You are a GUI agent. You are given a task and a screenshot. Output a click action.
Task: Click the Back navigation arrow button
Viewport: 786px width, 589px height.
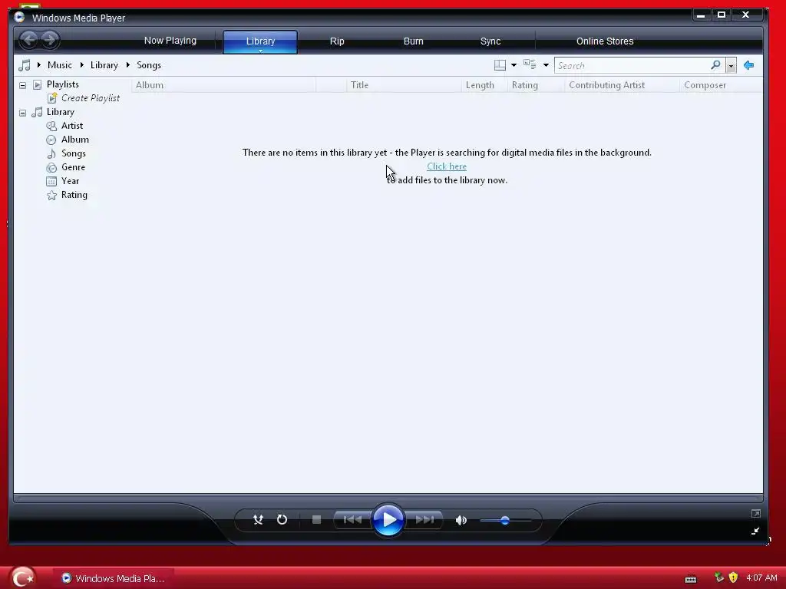coord(29,40)
